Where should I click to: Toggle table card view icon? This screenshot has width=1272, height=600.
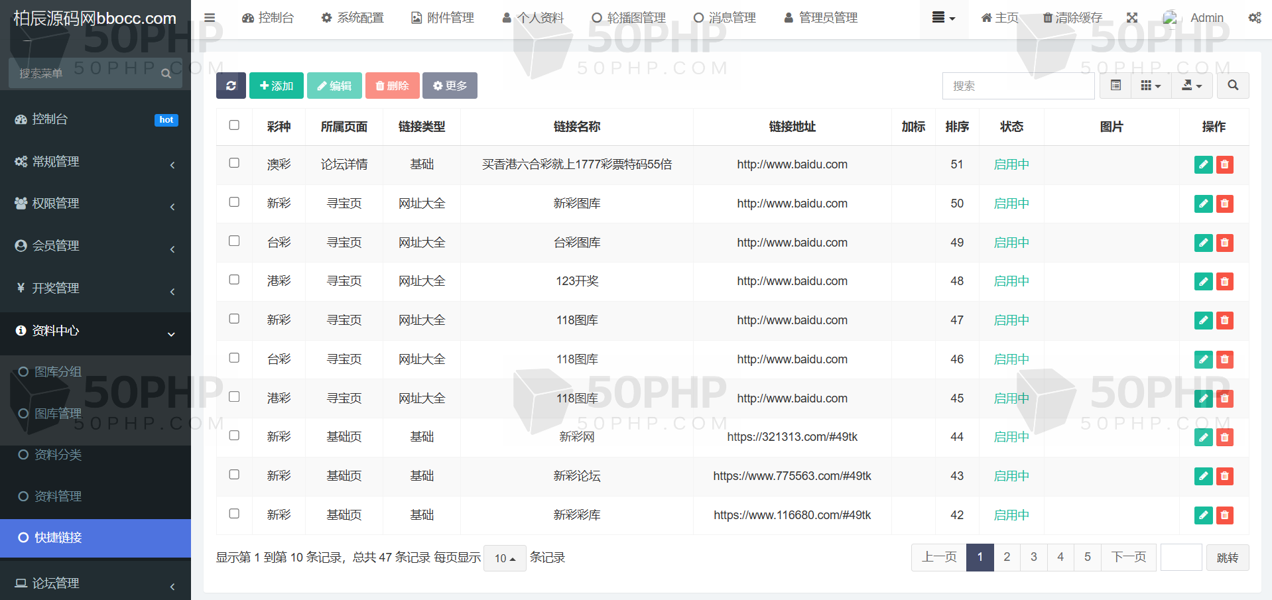(1115, 86)
